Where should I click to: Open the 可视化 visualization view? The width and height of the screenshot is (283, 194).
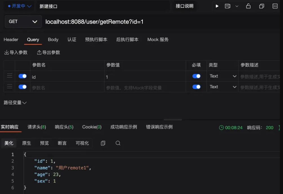point(82,143)
